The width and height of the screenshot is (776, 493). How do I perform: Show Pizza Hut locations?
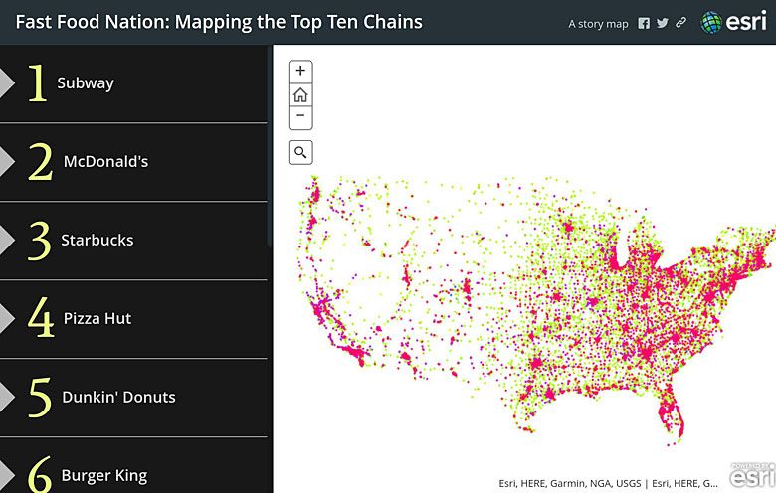coord(97,318)
